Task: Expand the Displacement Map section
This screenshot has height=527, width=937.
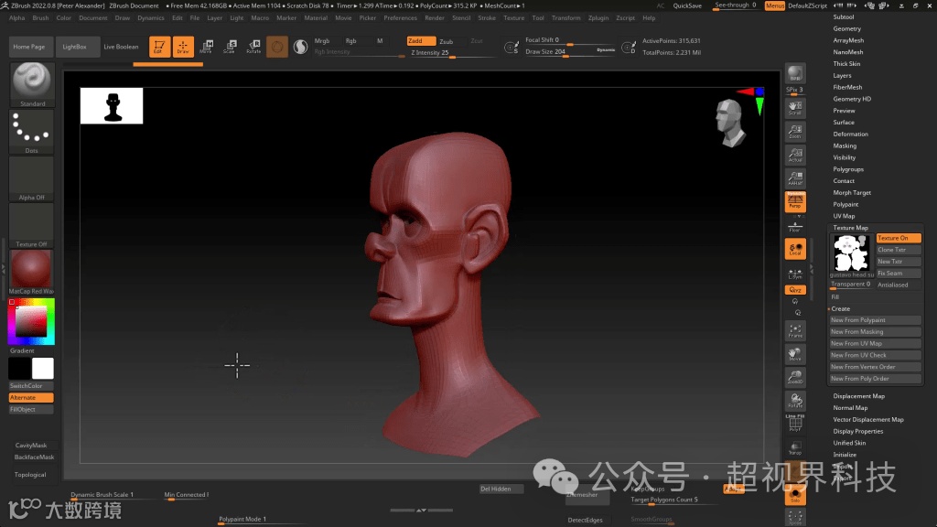Action: 858,396
